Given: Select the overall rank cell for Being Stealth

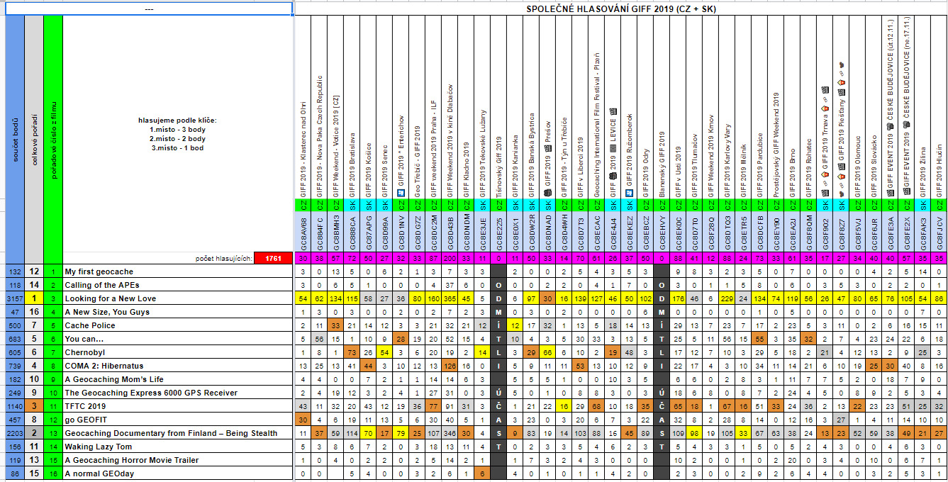Looking at the screenshot, I should [x=33, y=433].
